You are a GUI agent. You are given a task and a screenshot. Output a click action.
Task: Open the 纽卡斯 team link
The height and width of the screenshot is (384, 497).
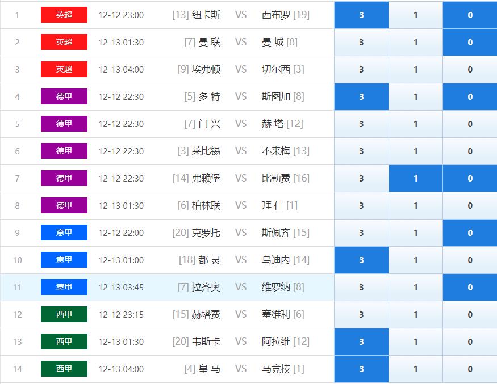click(206, 15)
